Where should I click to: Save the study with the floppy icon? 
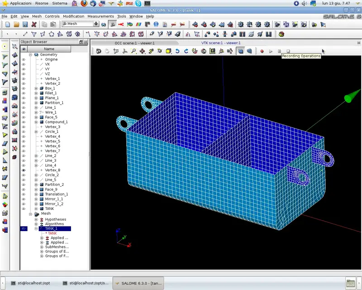point(25,24)
